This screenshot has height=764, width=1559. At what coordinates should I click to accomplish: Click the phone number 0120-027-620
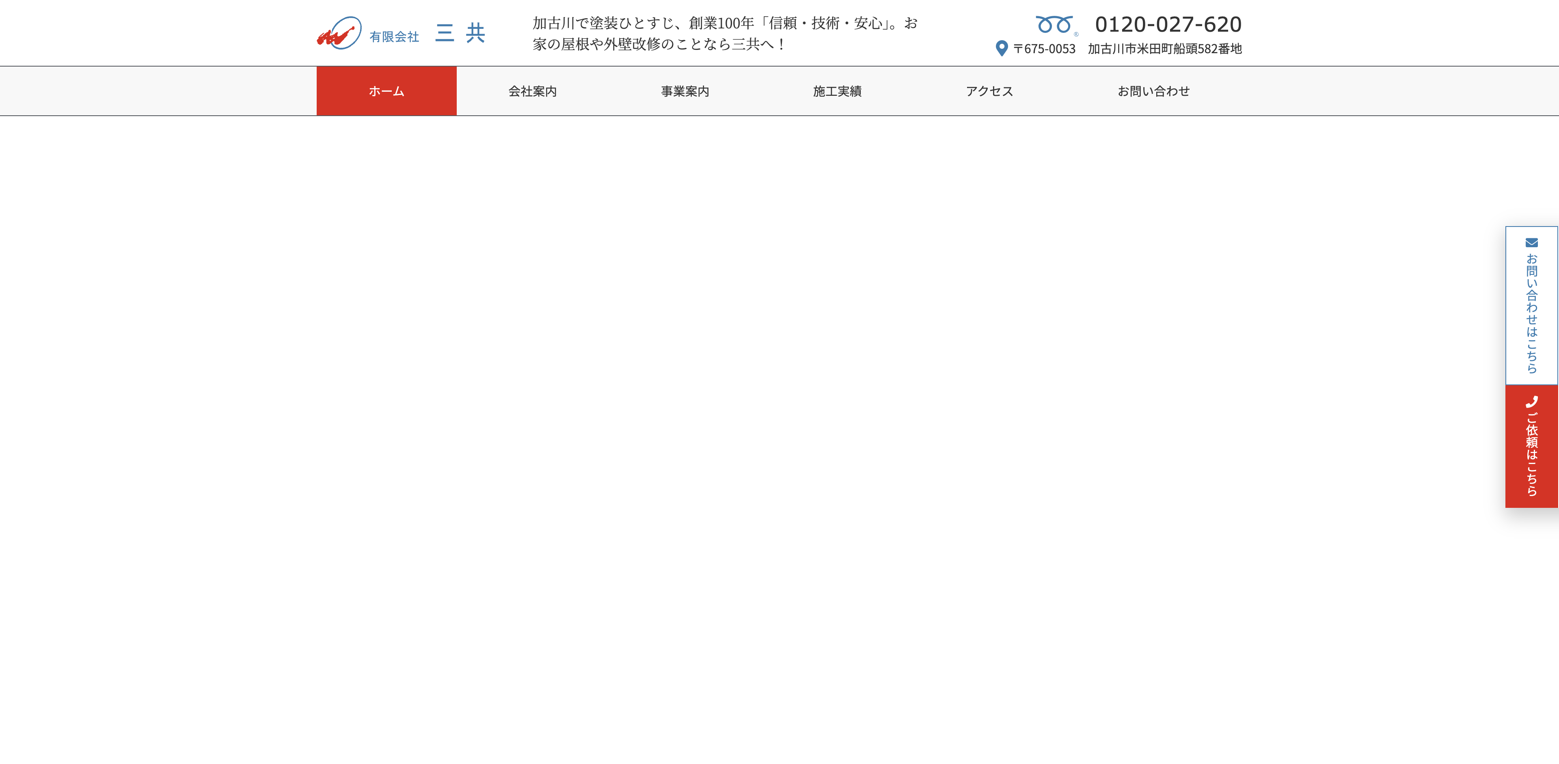pyautogui.click(x=1168, y=24)
